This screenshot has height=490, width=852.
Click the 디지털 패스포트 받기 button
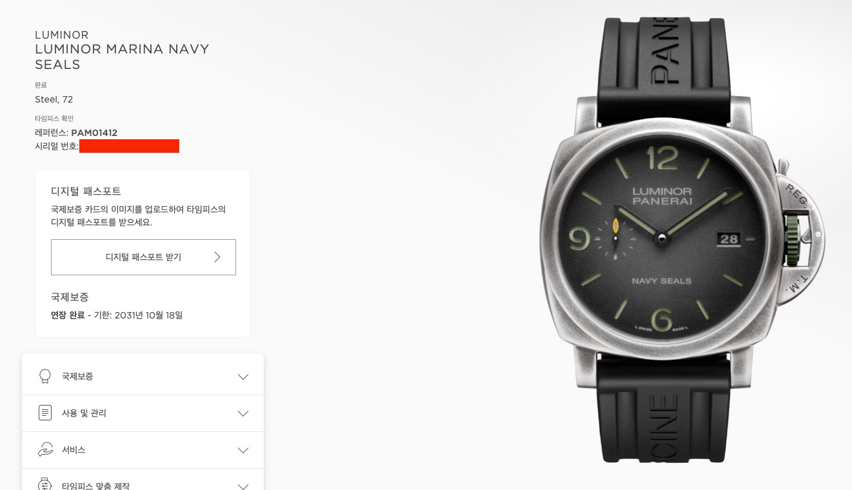[x=143, y=257]
